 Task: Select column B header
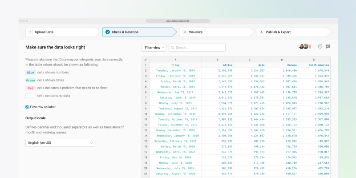217,60
